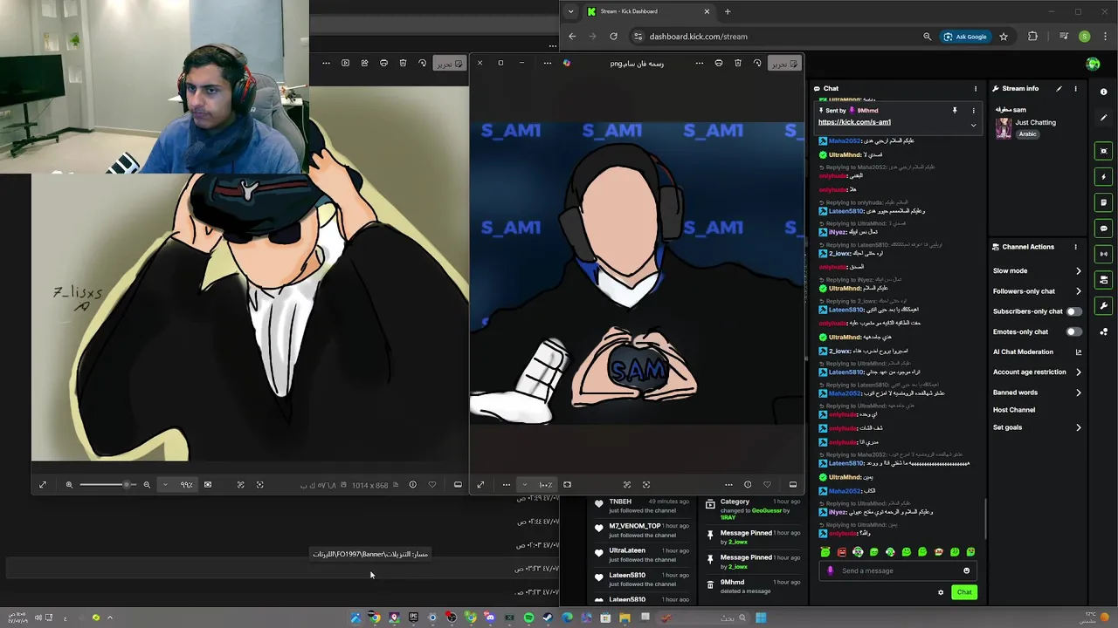The width and height of the screenshot is (1118, 628).
Task: Click the info icon in right sidebar
Action: (1104, 92)
